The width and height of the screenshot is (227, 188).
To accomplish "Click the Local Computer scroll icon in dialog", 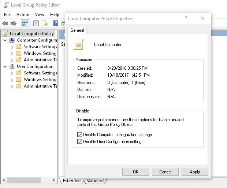I will point(79,44).
